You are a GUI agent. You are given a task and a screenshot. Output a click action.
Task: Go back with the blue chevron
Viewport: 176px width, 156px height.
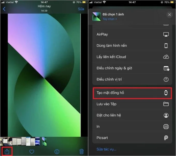coord(4,9)
